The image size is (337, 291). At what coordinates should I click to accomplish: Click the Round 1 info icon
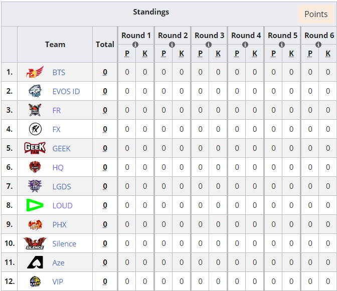click(x=136, y=45)
